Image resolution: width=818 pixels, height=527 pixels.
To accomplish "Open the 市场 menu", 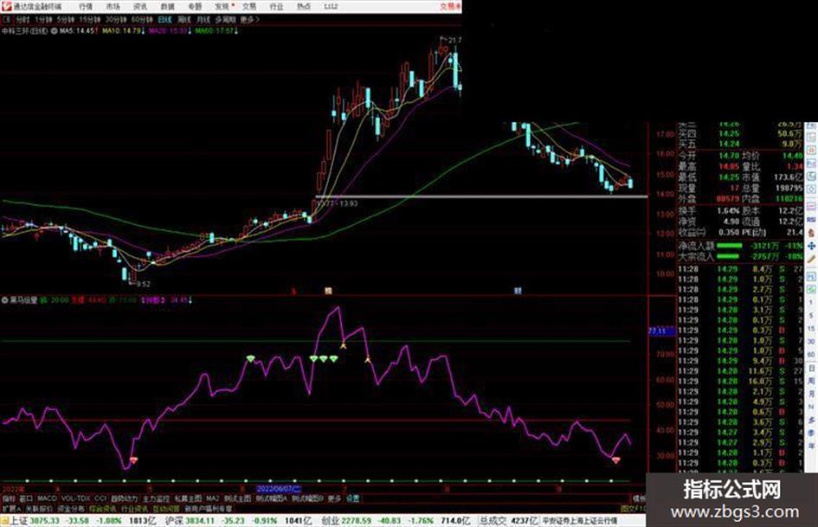I will (113, 6).
